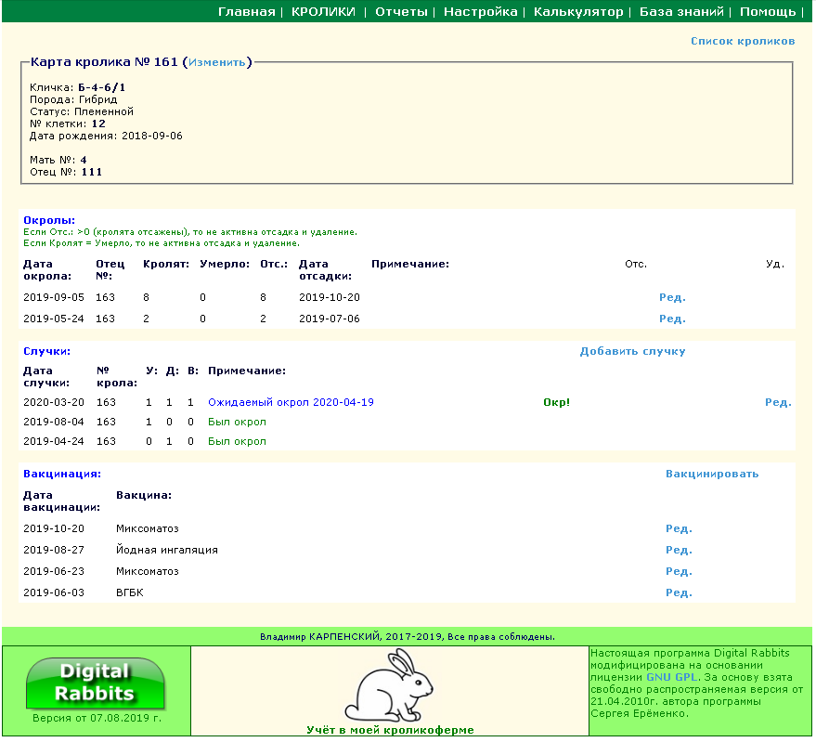The image size is (816, 742).
Task: Click the Digital Rabbits logo button
Action: [96, 683]
